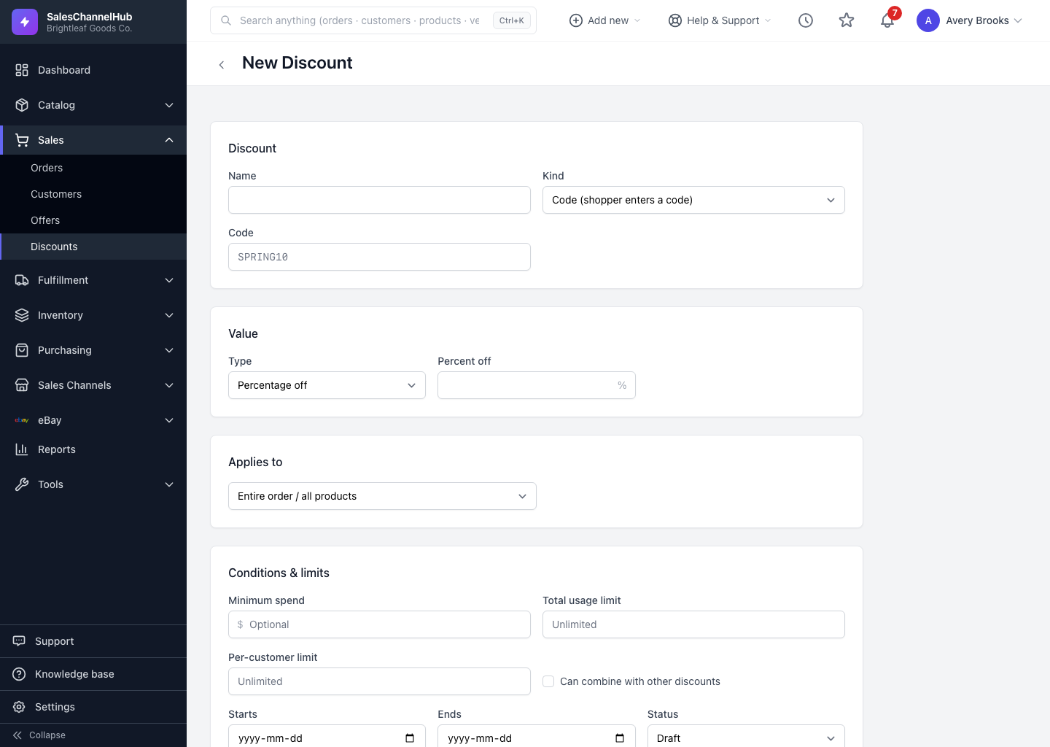Focus the discount Name field
The image size is (1050, 747).
point(379,200)
